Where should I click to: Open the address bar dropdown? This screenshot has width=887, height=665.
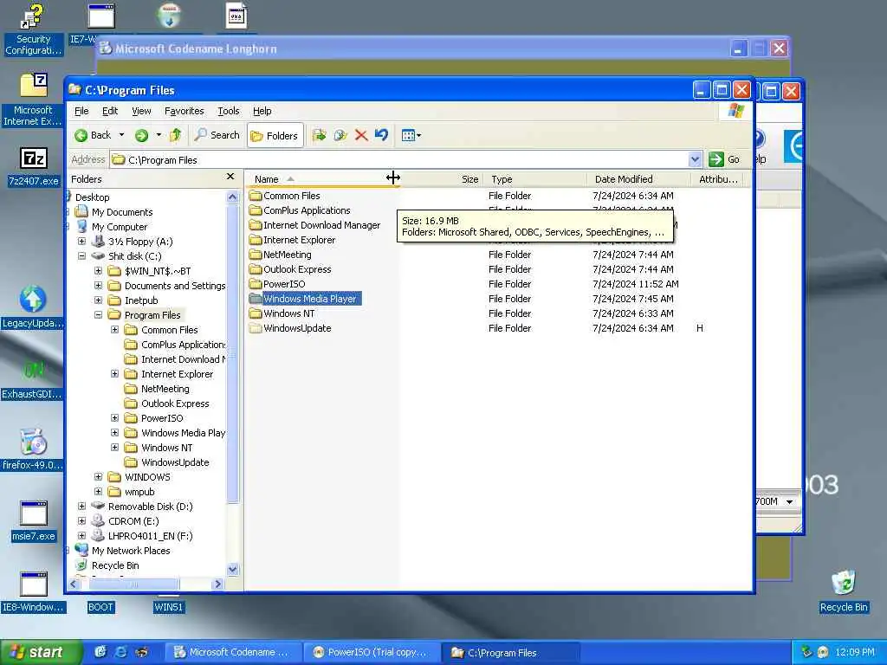tap(696, 160)
